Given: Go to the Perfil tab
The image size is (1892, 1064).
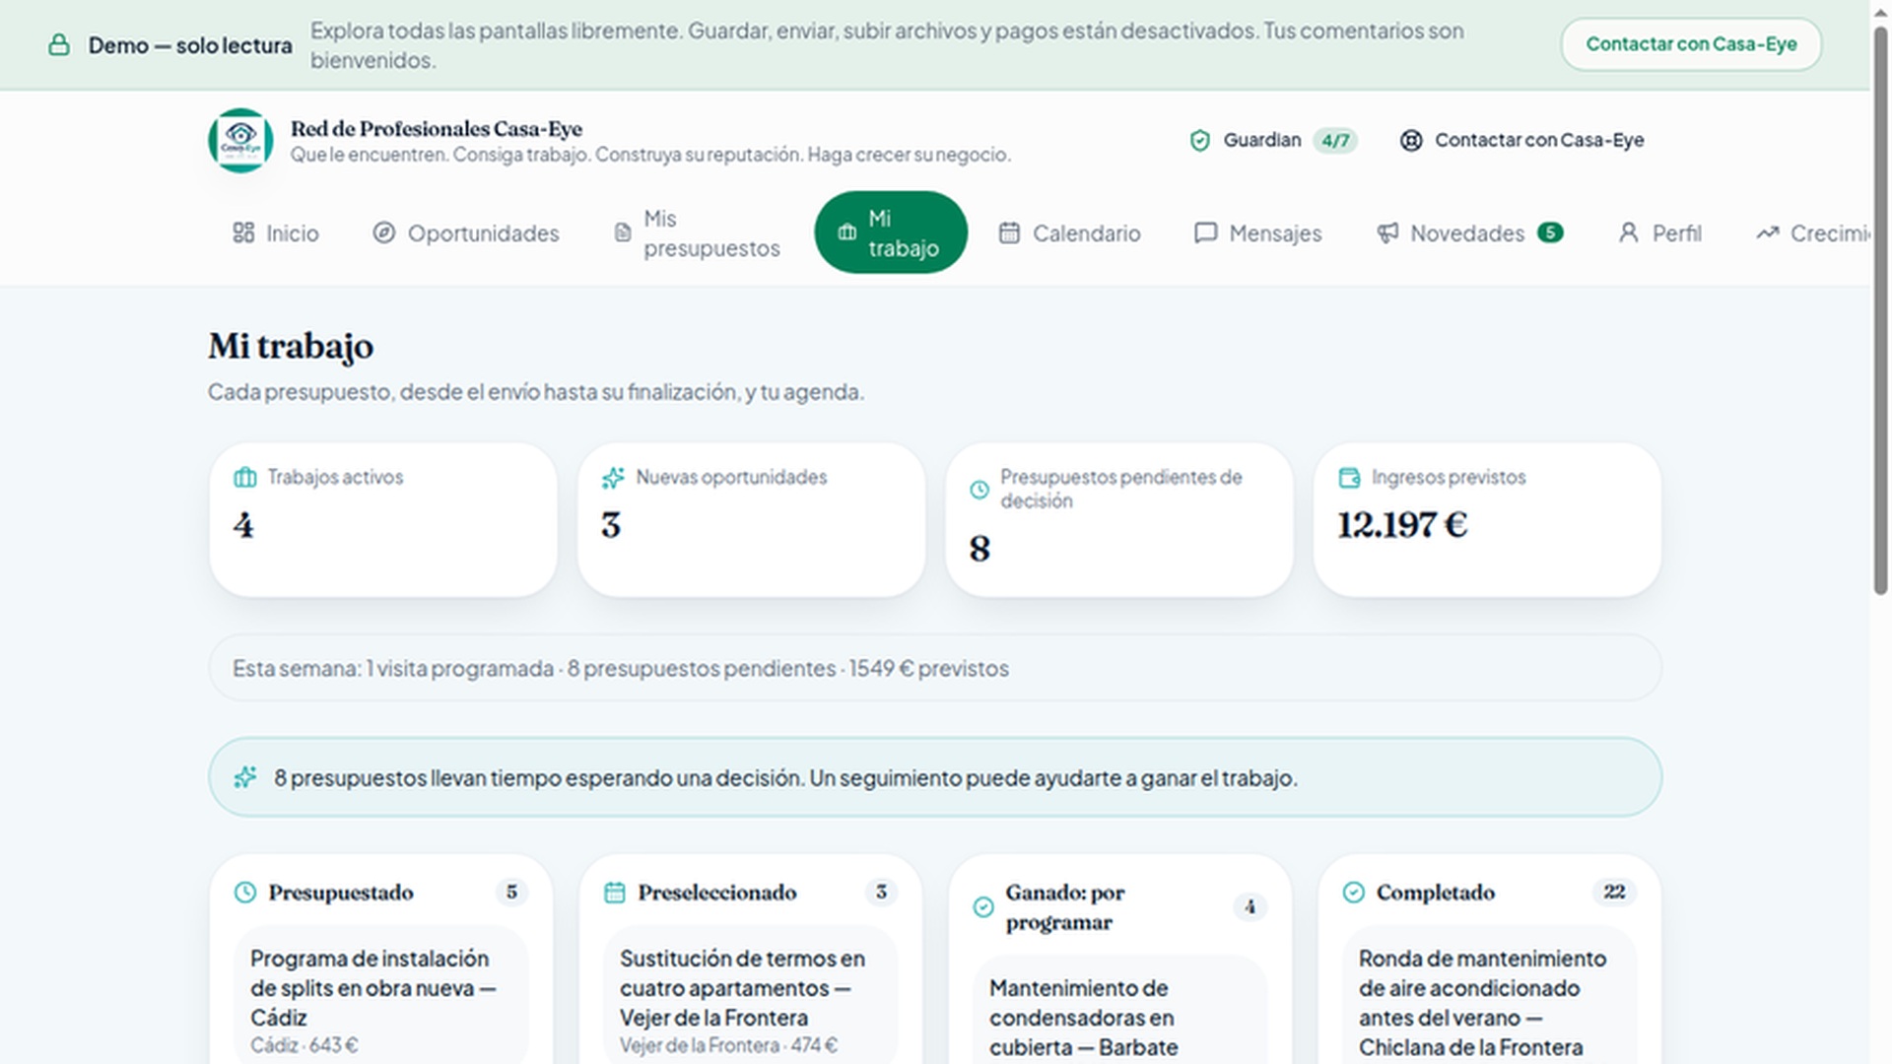Looking at the screenshot, I should (x=1660, y=233).
